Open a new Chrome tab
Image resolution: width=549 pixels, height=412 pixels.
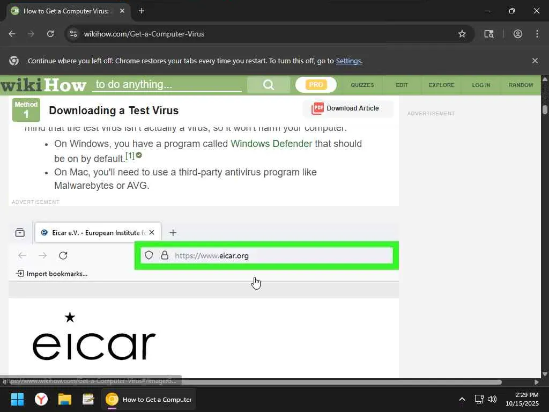(x=142, y=11)
